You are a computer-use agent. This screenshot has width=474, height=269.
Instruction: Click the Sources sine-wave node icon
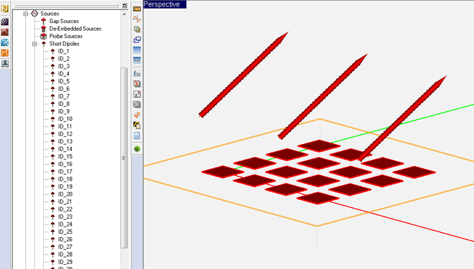click(x=34, y=14)
